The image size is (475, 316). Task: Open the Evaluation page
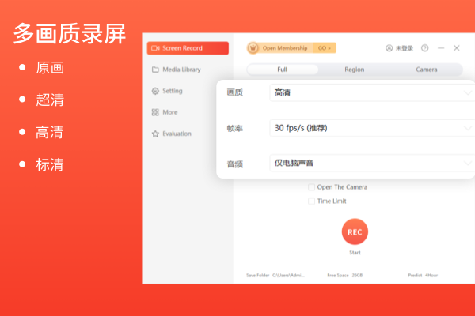pyautogui.click(x=172, y=134)
